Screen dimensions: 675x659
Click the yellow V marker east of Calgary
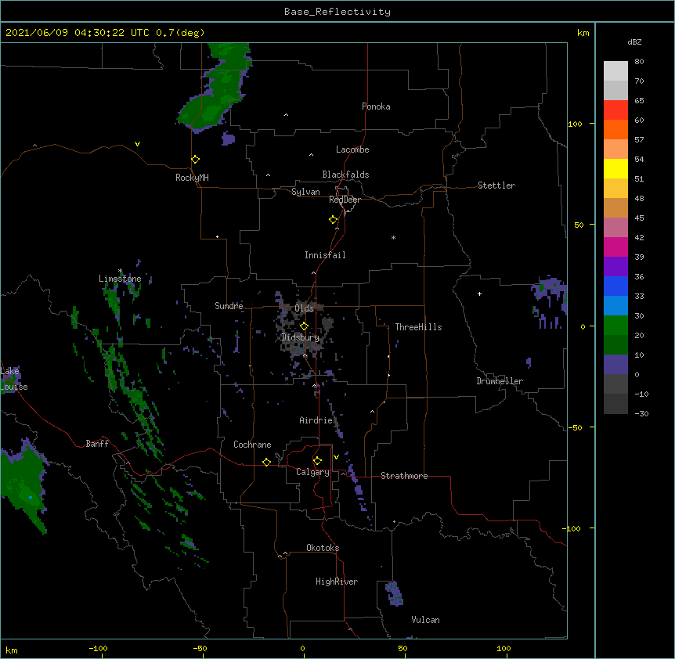[x=336, y=457]
